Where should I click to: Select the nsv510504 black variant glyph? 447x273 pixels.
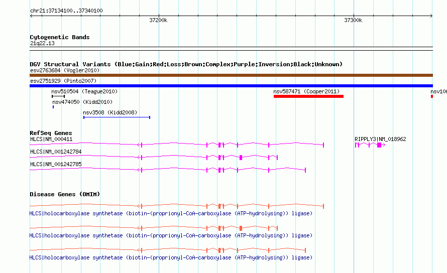(58, 96)
